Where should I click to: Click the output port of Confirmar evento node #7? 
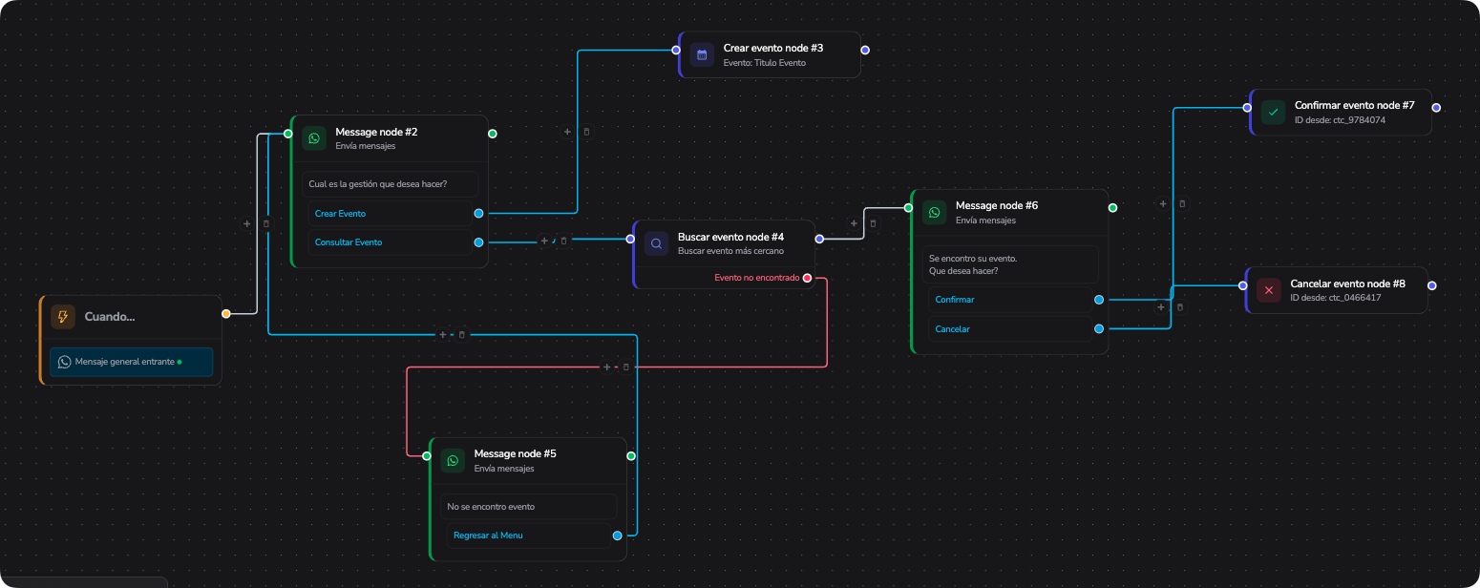[1436, 108]
